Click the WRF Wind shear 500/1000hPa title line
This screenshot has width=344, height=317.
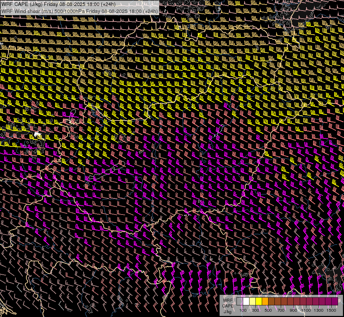pos(79,11)
